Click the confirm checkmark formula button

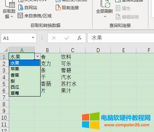click(67, 38)
